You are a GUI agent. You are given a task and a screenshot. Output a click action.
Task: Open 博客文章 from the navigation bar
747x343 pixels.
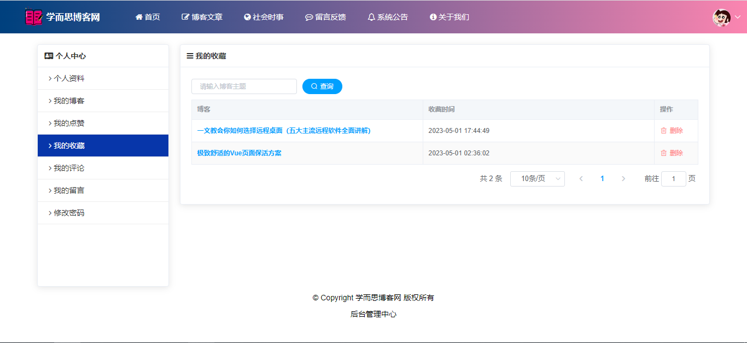coord(202,17)
